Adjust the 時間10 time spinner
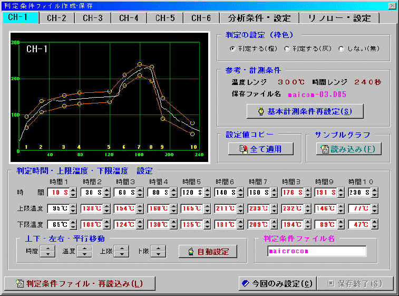 click(374, 193)
